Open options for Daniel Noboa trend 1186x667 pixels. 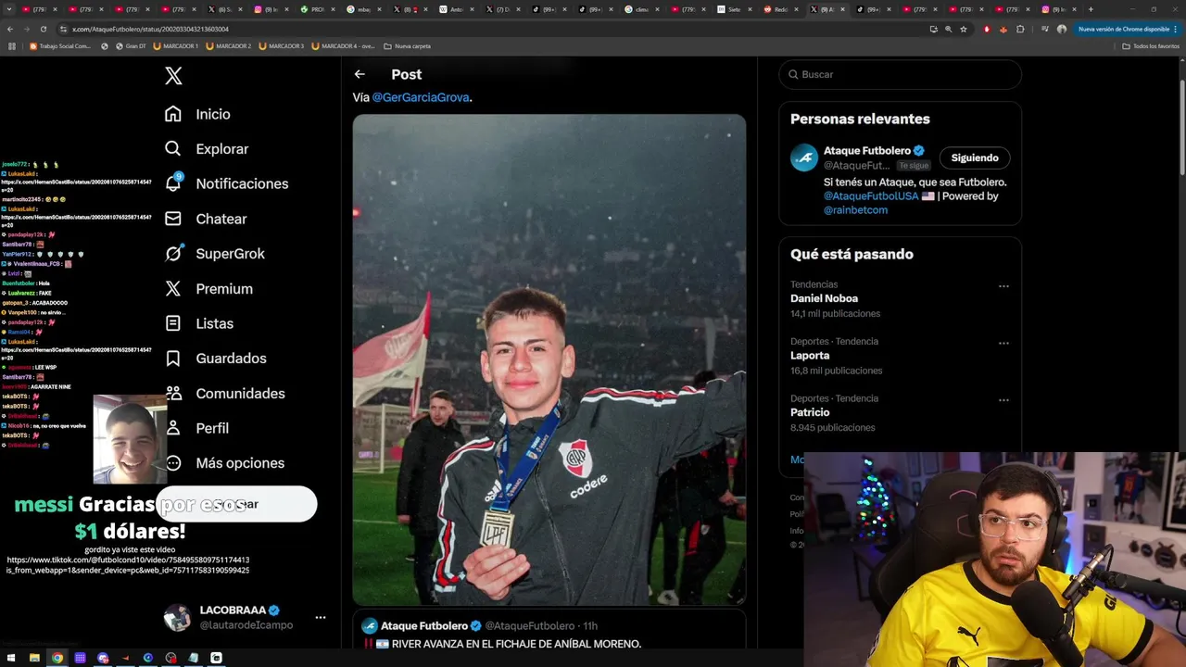click(1003, 286)
